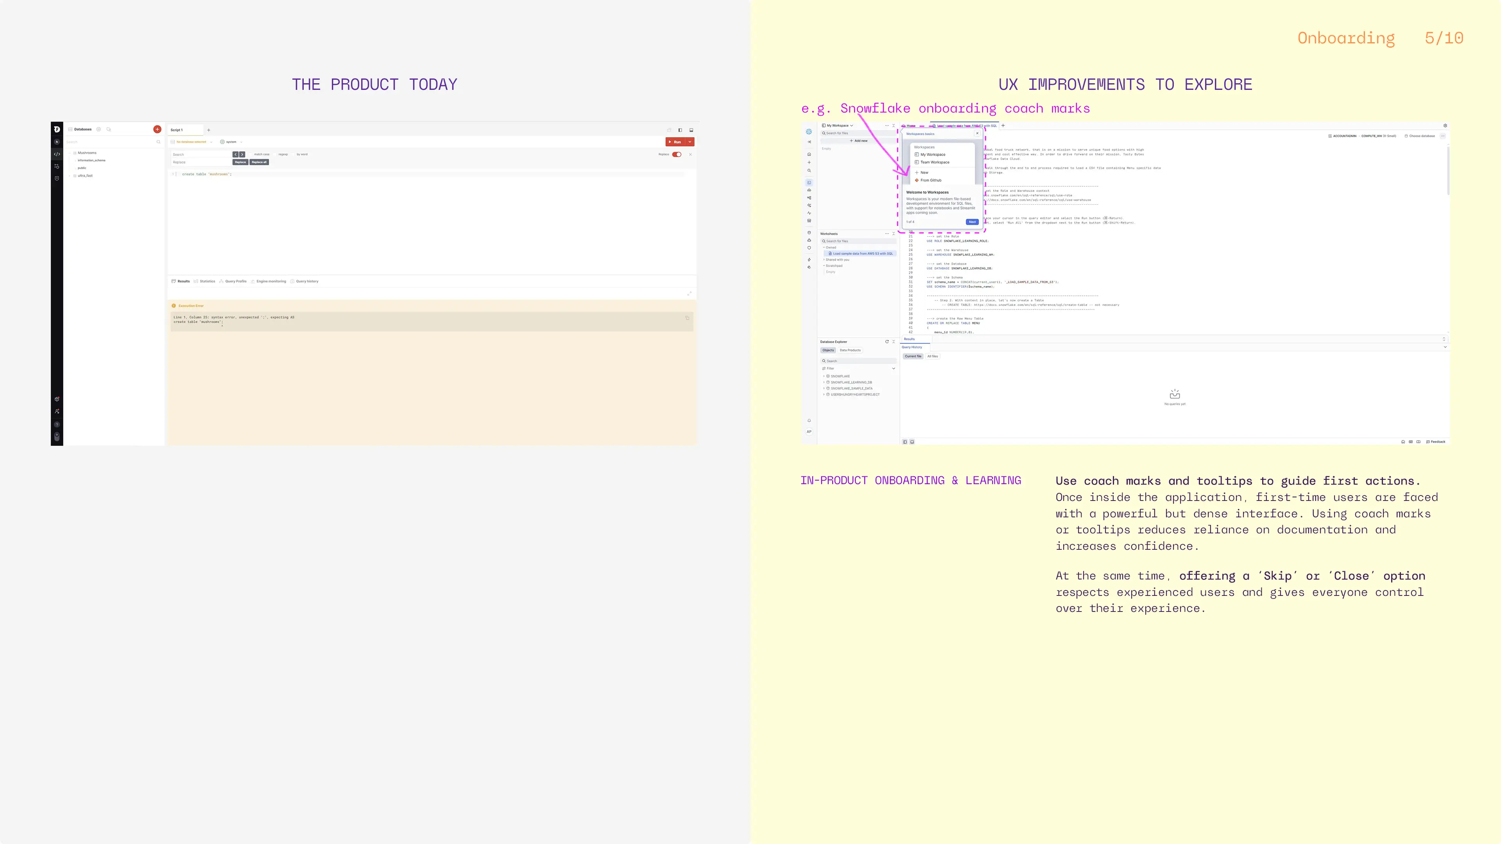Screen dimensions: 1501x844
Task: Click the notifications bell icon in Snowflake sidebar
Action: 809,420
